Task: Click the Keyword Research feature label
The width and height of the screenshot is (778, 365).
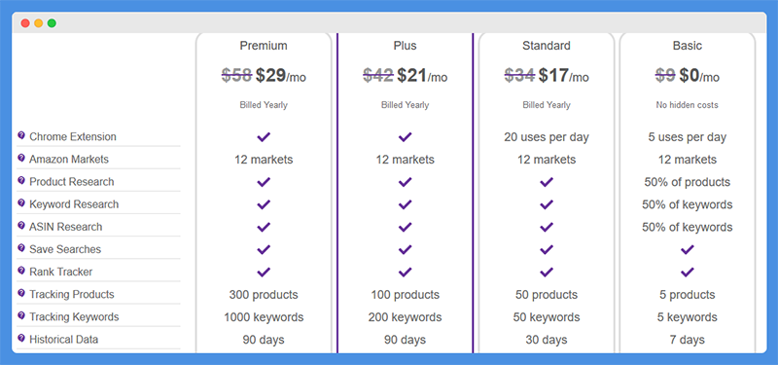Action: (x=74, y=204)
